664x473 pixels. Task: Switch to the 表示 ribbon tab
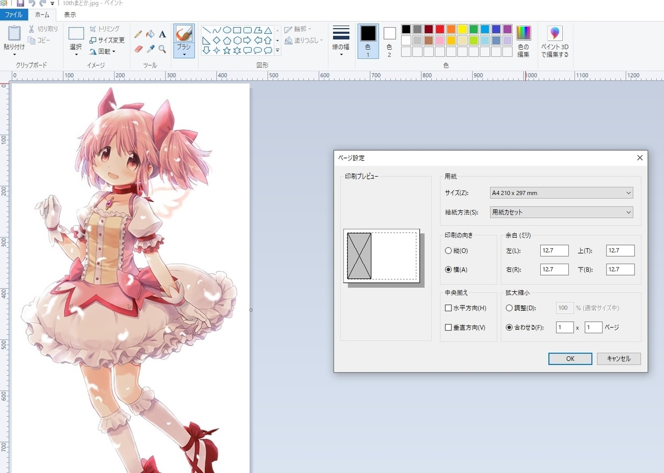click(70, 15)
